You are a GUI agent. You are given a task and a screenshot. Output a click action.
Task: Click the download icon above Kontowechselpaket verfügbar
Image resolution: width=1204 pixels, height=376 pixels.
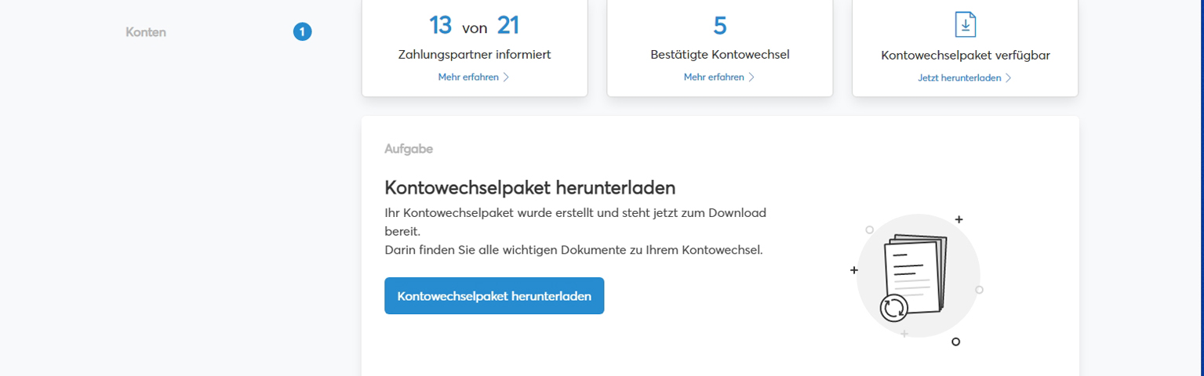tap(966, 24)
